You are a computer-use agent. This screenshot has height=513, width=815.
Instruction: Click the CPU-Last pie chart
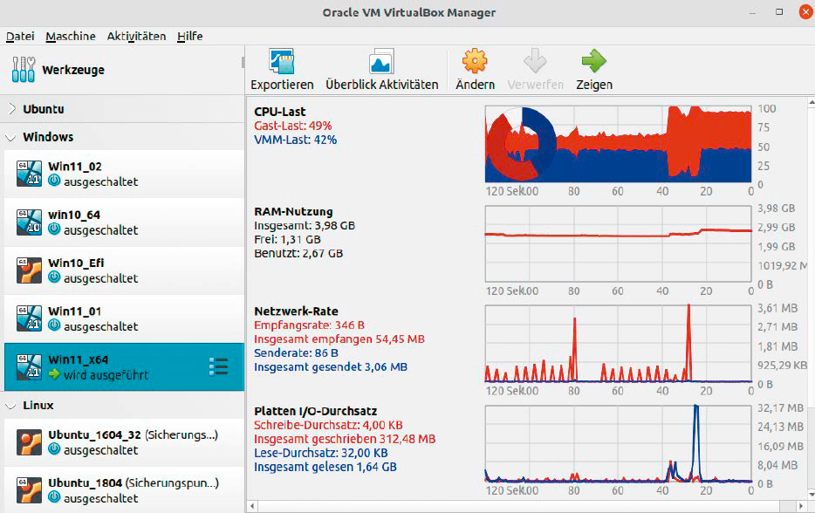[521, 143]
